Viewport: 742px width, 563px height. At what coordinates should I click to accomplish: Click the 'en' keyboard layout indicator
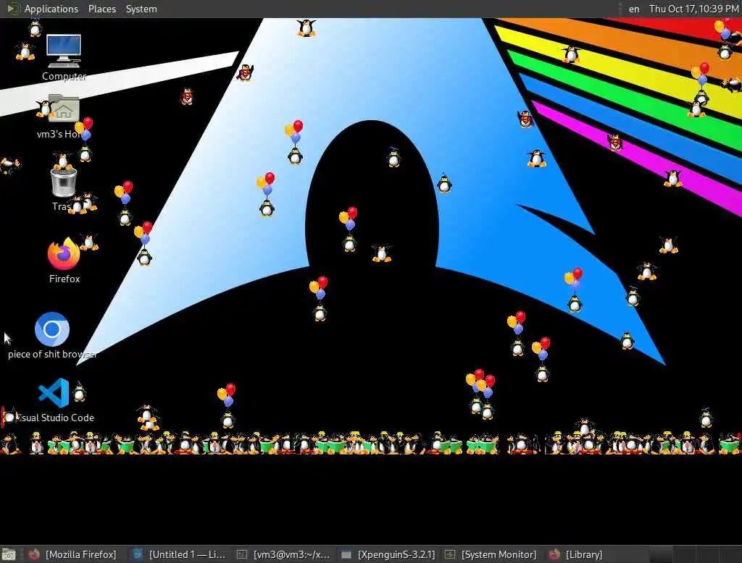tap(633, 9)
